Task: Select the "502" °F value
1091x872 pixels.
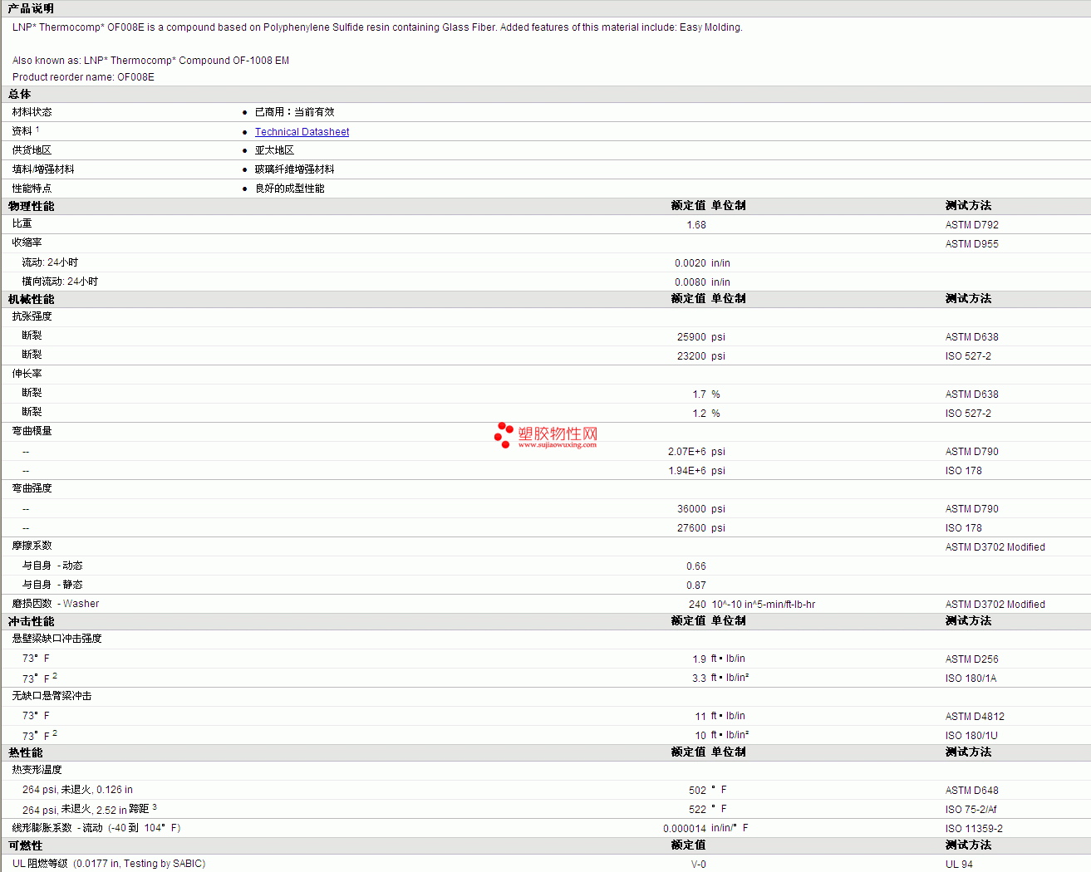Action: coord(697,791)
